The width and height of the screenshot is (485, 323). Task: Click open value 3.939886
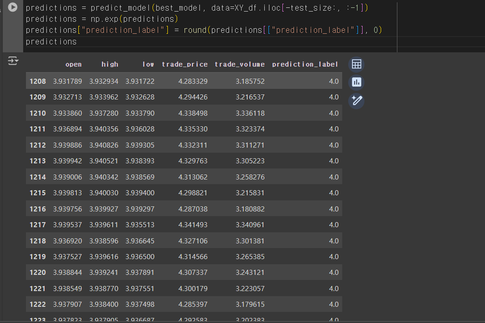click(x=67, y=145)
